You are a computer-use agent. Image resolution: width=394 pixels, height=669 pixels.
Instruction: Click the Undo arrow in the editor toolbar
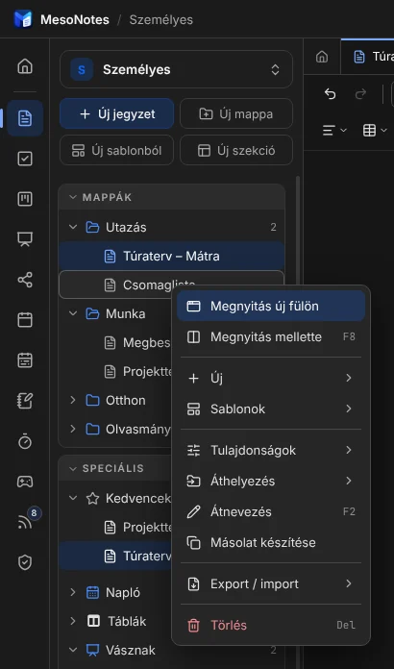330,94
